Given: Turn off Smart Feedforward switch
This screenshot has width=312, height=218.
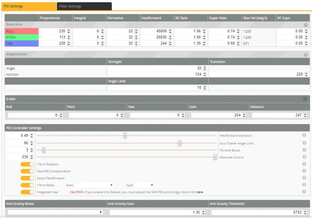Looking at the screenshot, I should (27, 178).
